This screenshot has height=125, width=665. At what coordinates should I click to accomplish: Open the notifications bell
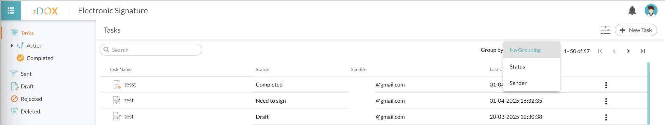point(632,11)
